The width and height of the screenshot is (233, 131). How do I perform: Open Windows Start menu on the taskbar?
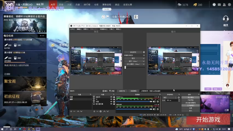(2, 129)
